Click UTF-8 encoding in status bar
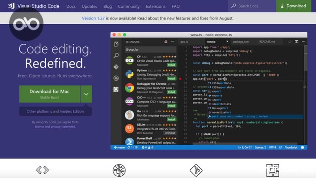Image resolution: width=316 pixels, height=178 pixels. point(273,148)
